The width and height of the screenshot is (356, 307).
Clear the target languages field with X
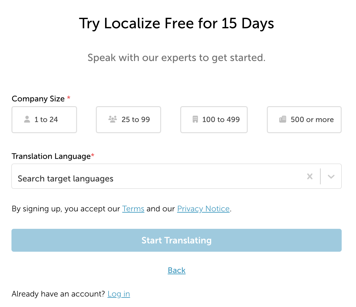tap(310, 176)
